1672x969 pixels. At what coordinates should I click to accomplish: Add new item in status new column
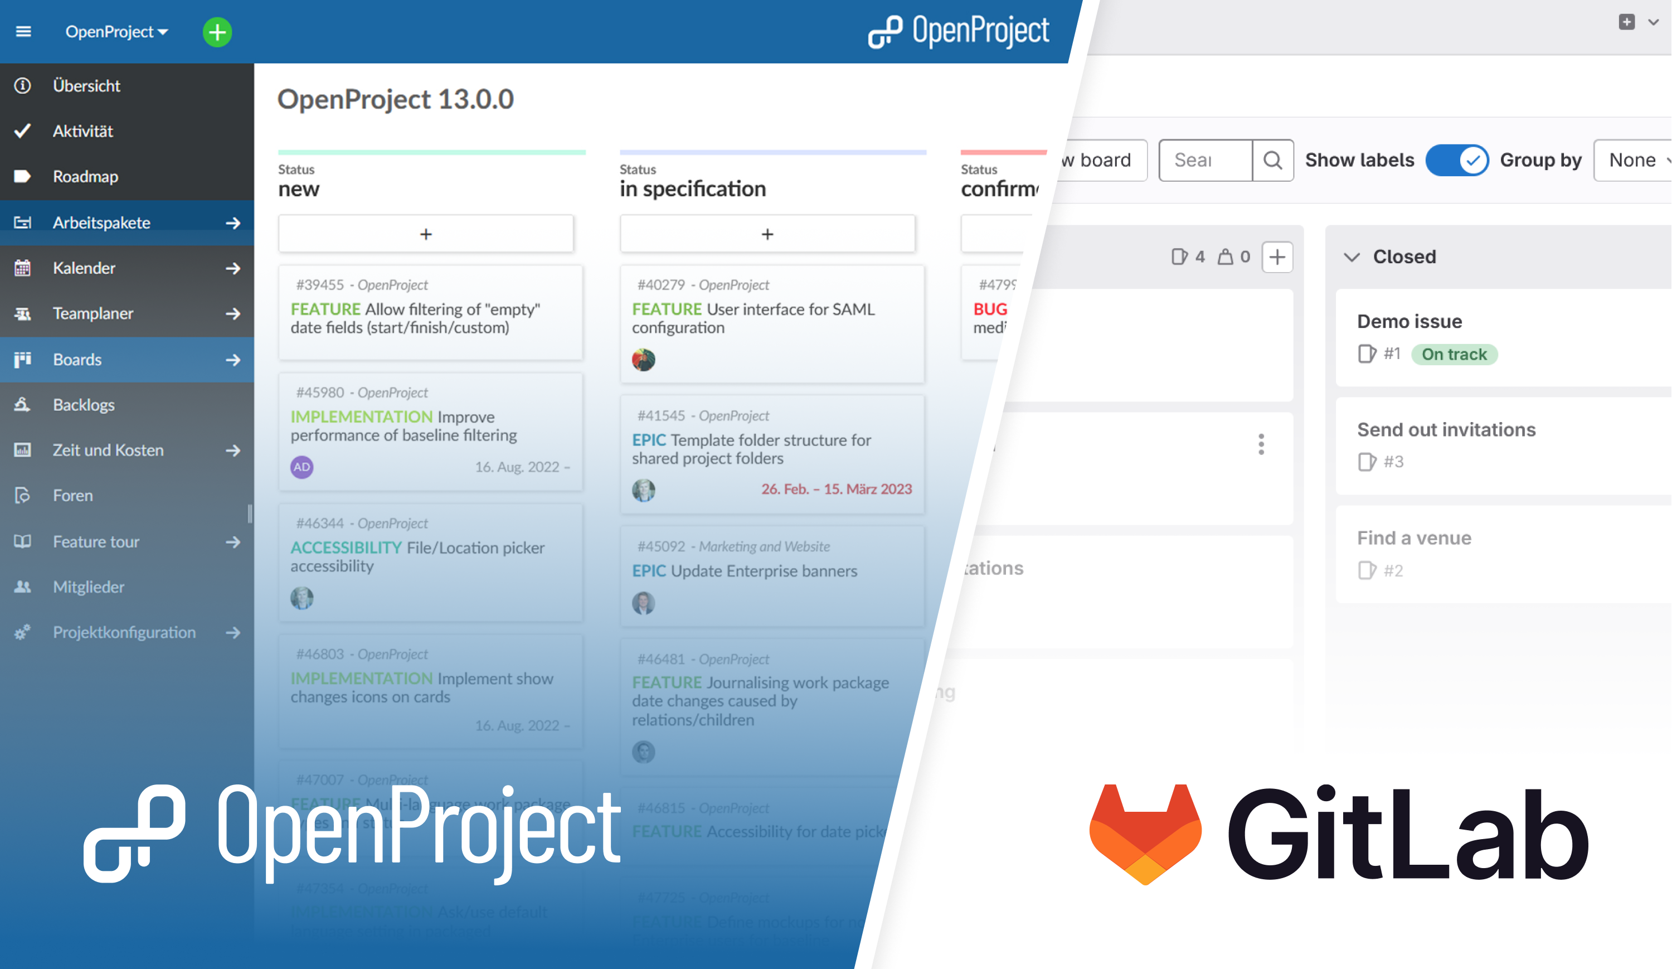point(424,233)
